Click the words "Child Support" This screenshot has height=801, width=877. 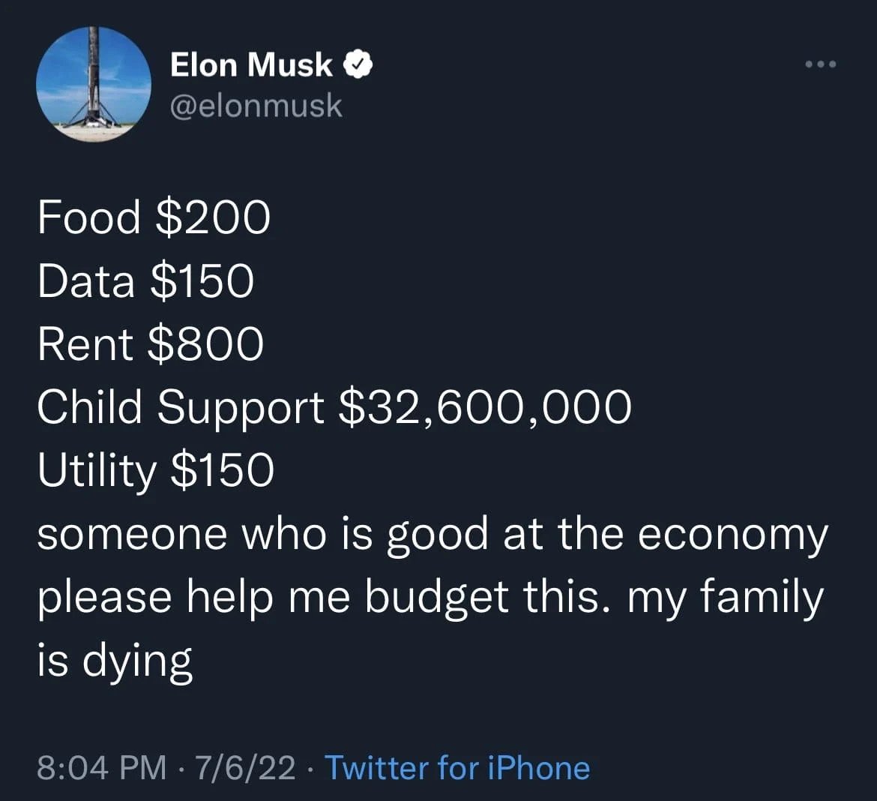(x=181, y=408)
